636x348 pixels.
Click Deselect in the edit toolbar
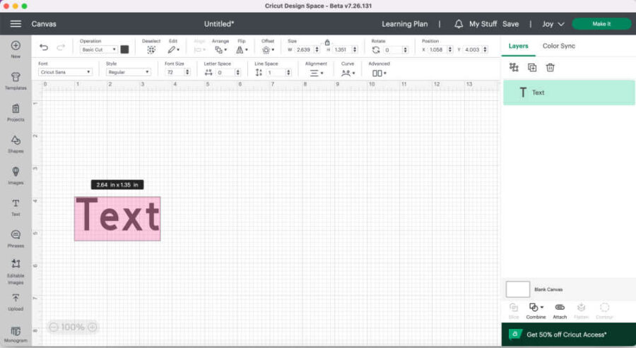click(151, 49)
